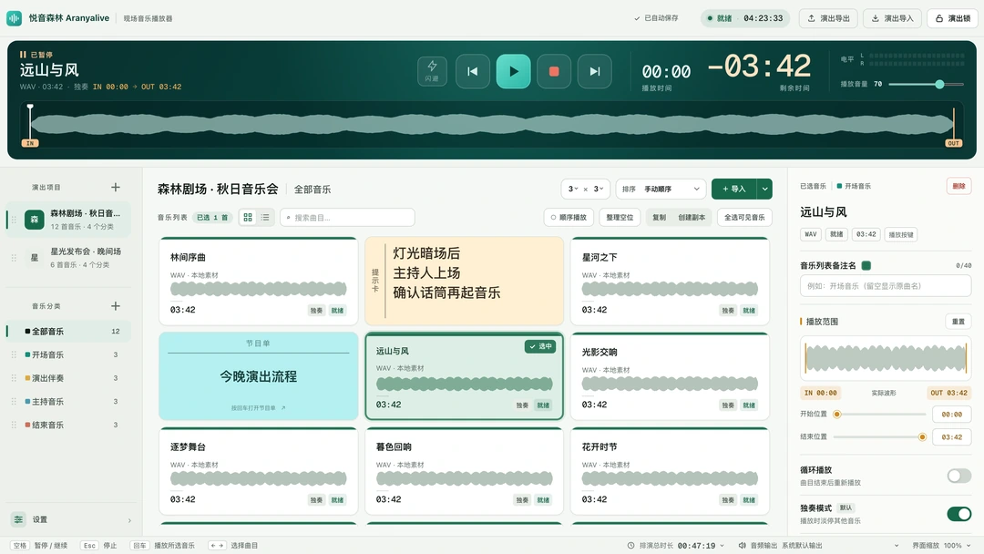Click 独奏 tag on 逐梦舞台 card

(x=316, y=500)
